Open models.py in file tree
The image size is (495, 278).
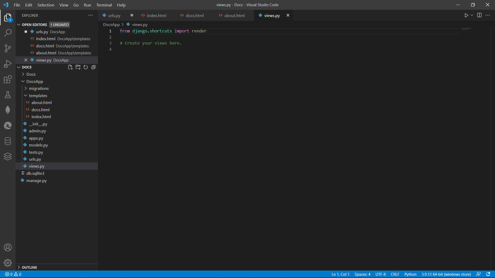tap(38, 145)
